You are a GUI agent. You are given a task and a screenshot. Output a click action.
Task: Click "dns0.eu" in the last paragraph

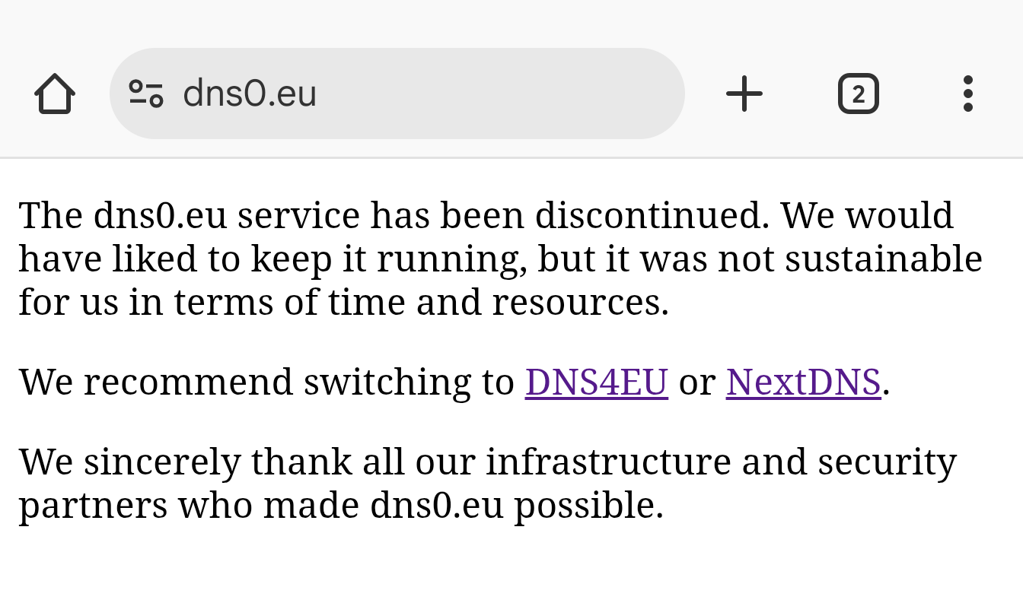point(436,505)
